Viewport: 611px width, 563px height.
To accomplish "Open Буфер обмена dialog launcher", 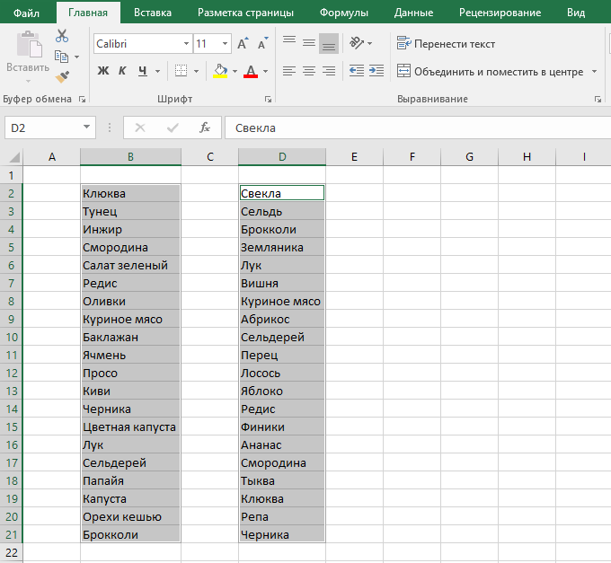I will [82, 100].
